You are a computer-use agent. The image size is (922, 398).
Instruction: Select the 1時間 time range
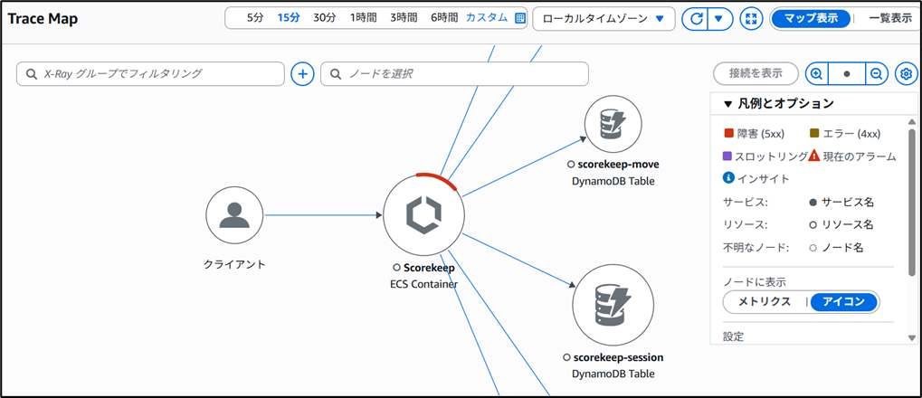click(x=364, y=18)
